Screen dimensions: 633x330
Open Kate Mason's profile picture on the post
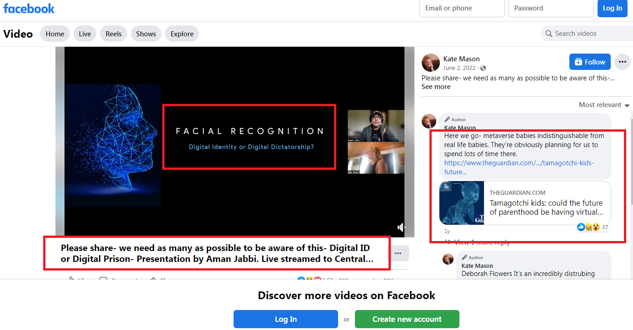click(x=430, y=62)
